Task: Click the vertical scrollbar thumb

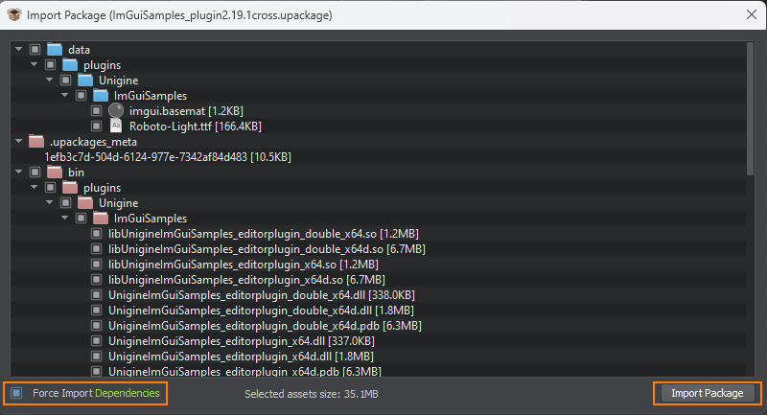Action: coord(750,109)
